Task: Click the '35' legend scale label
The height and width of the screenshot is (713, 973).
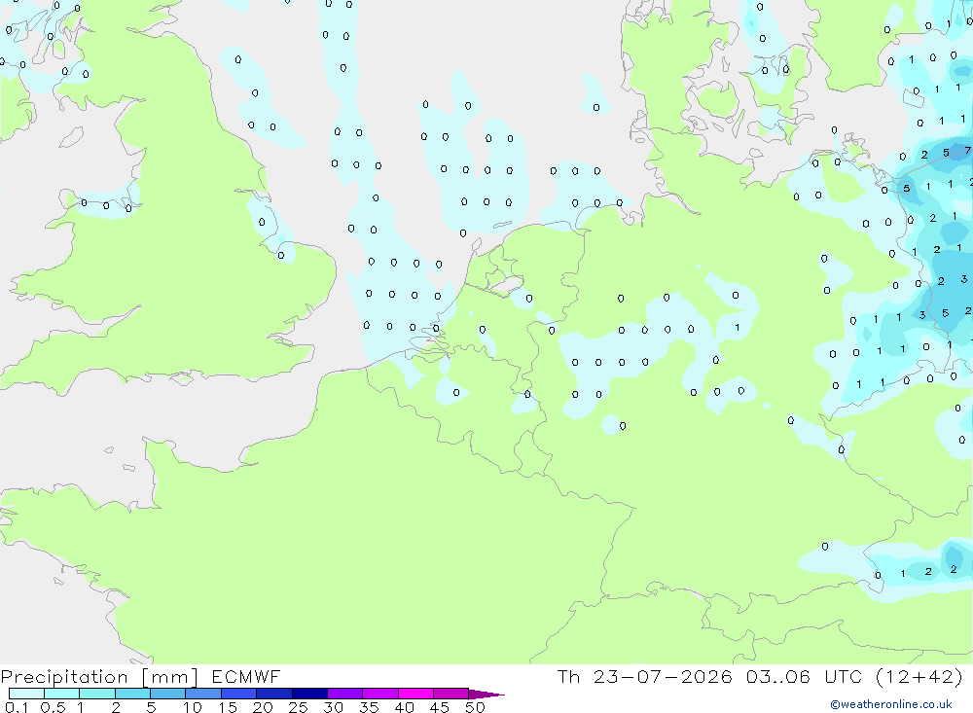Action: tap(369, 707)
